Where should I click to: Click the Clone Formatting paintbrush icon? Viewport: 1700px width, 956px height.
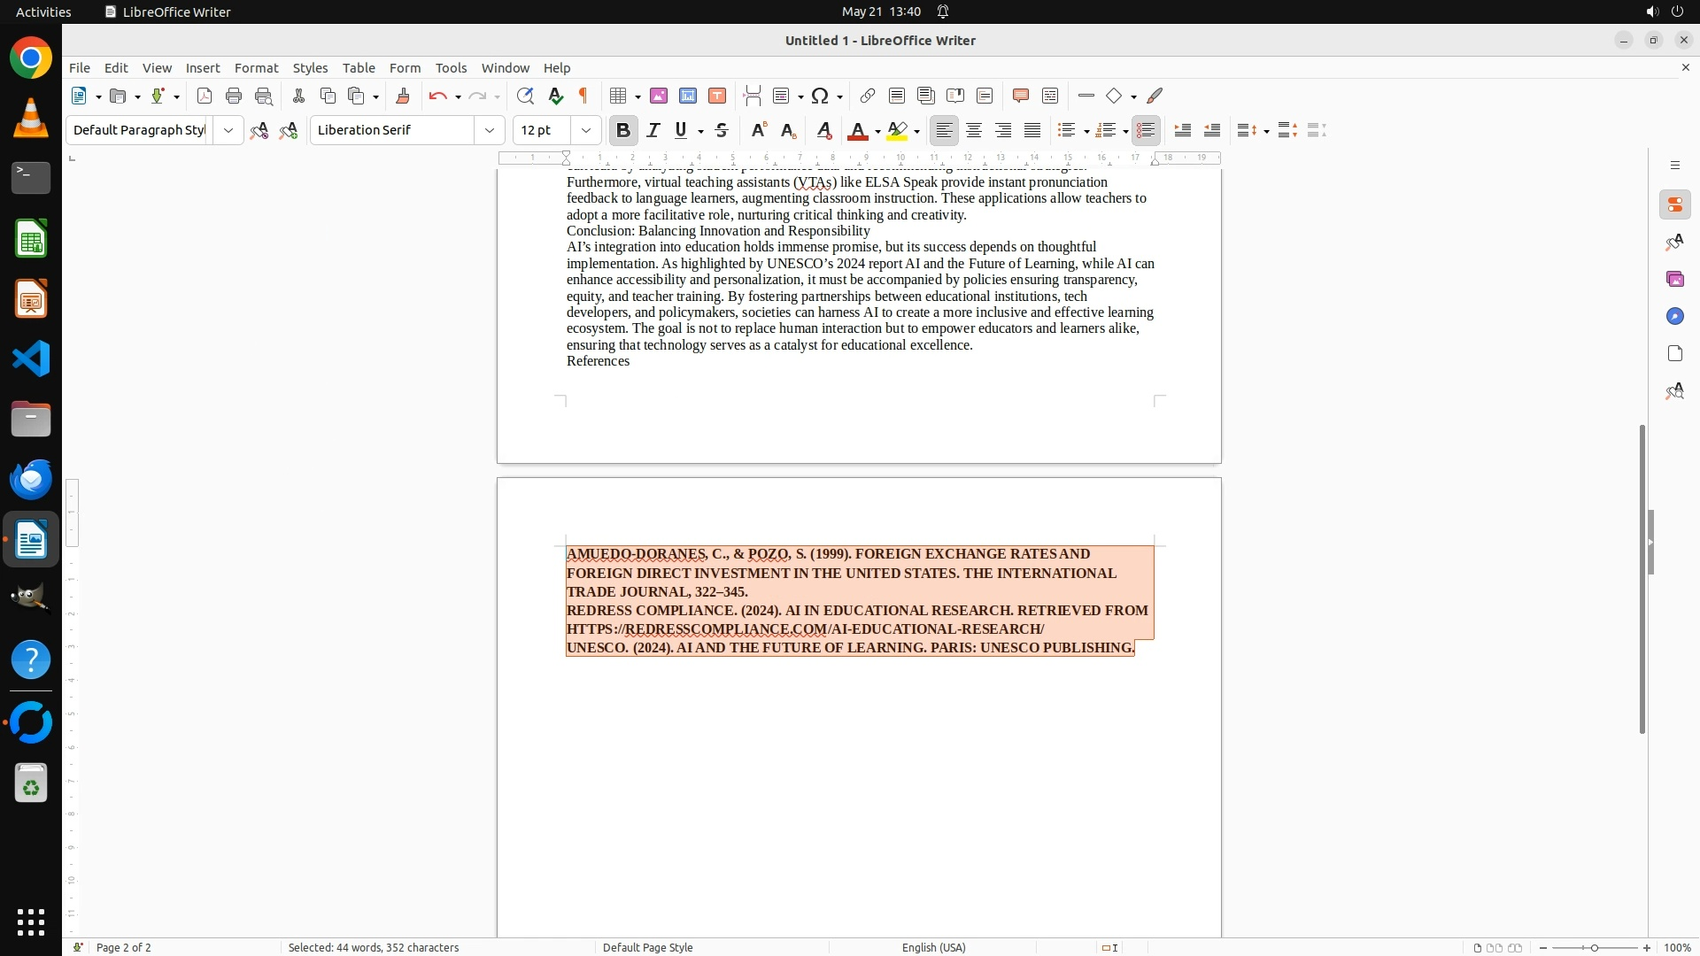pyautogui.click(x=403, y=96)
